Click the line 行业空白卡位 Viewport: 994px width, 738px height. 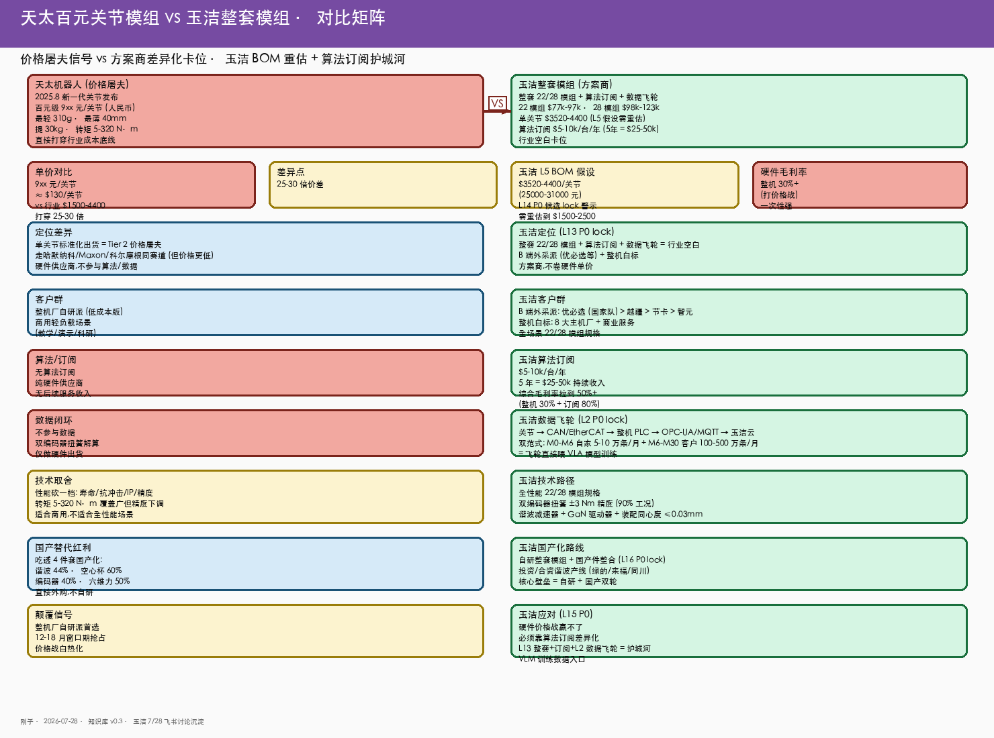point(543,140)
